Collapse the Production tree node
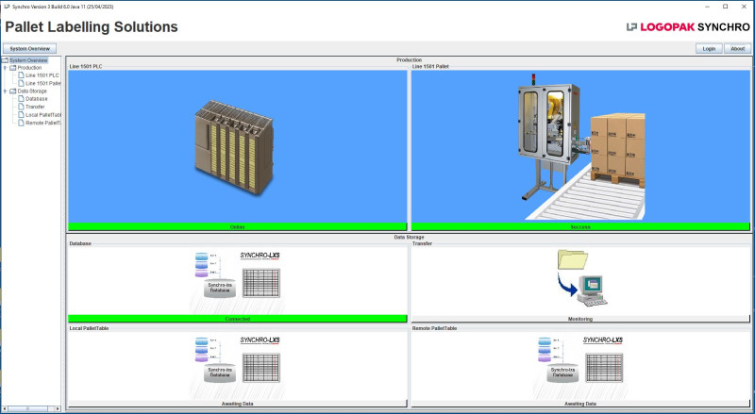This screenshot has height=414, width=755. click(5, 68)
